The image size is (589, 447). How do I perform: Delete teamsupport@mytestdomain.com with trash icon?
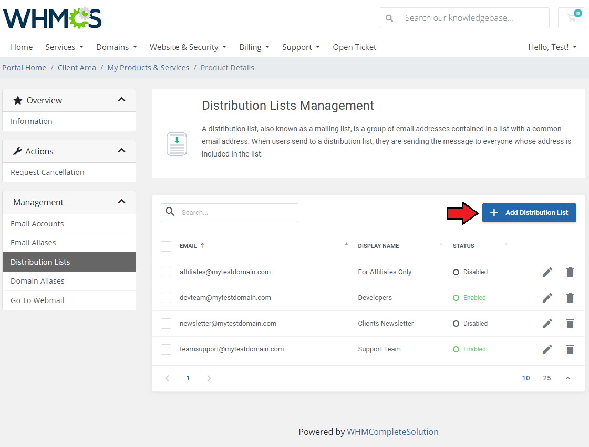tap(570, 349)
